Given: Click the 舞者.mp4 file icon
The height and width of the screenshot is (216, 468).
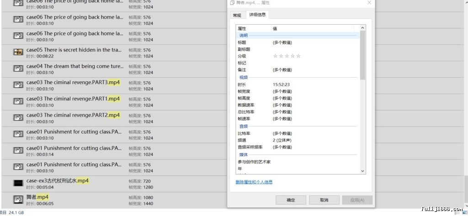Looking at the screenshot, I should (18, 200).
